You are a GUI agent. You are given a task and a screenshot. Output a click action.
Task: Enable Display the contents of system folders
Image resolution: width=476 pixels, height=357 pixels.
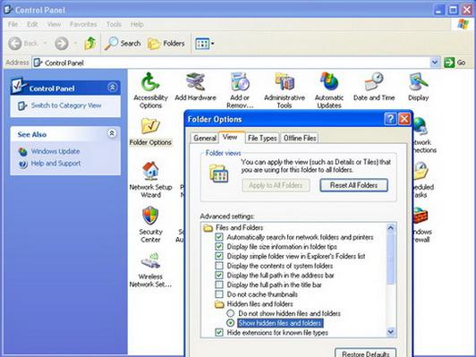219,266
